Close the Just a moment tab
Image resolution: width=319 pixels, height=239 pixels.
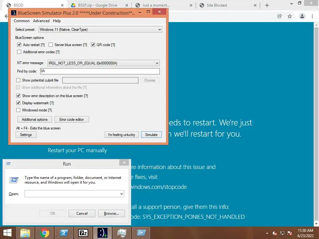coord(191,5)
